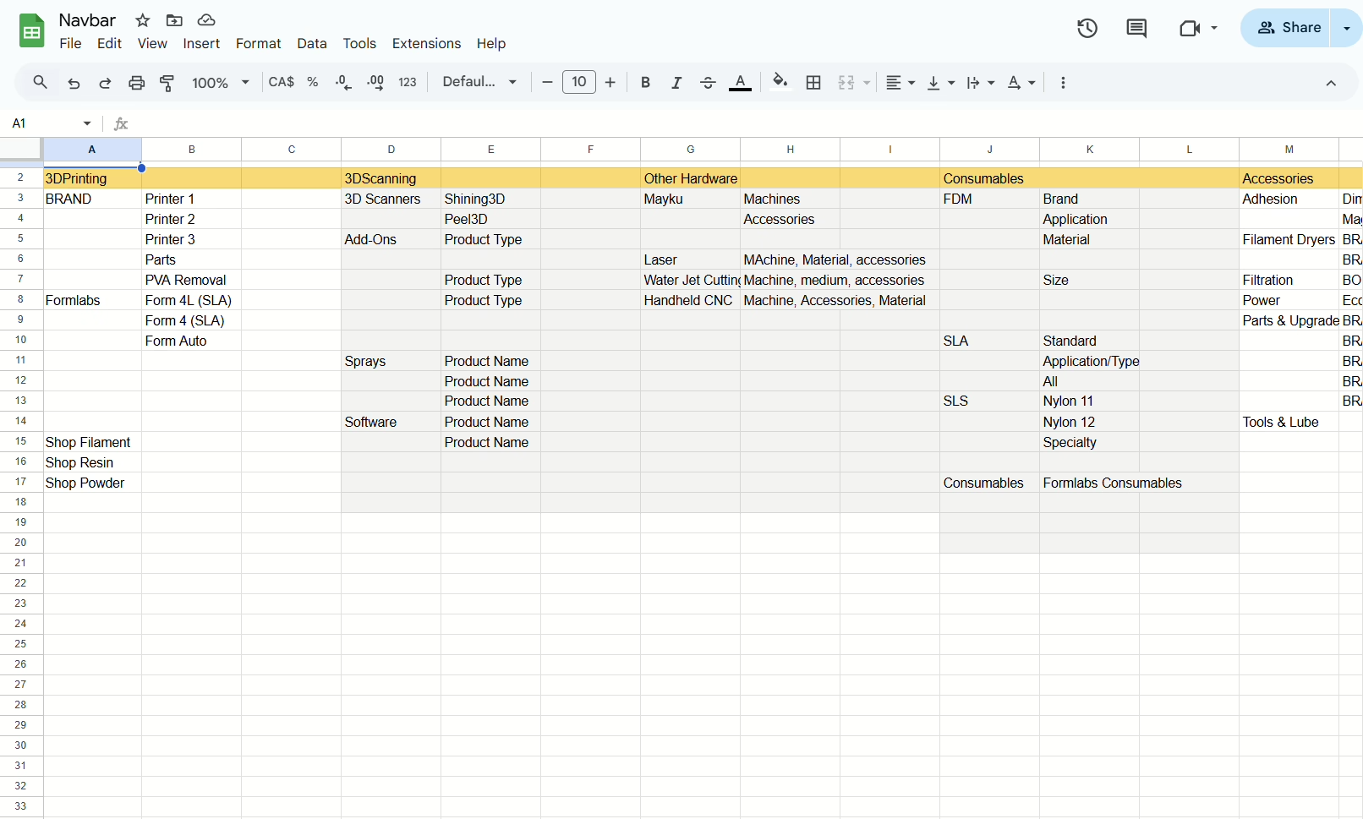Start a video call with camera icon

pyautogui.click(x=1190, y=28)
